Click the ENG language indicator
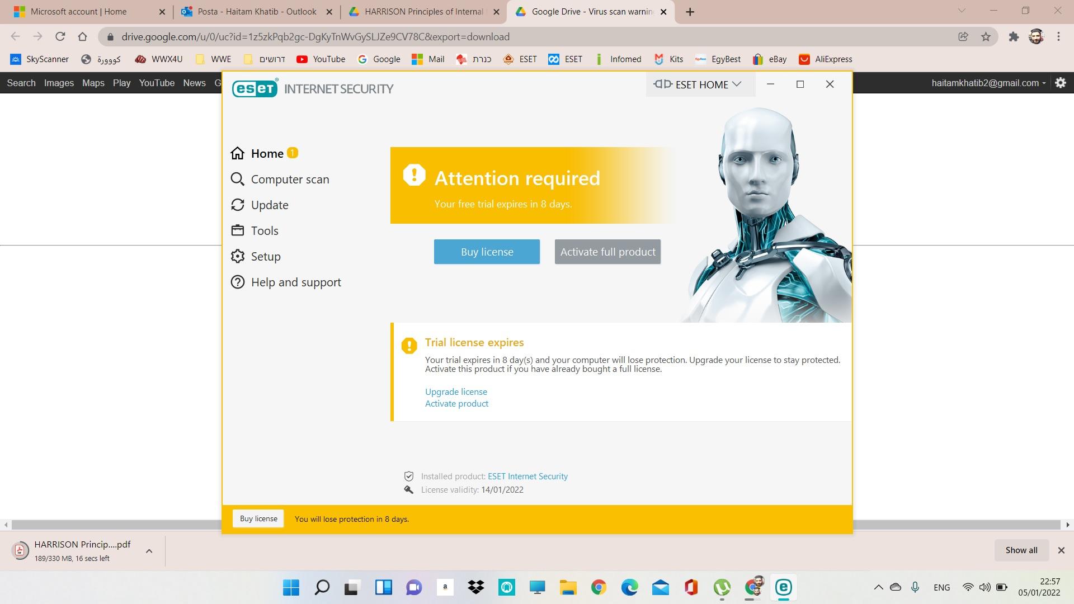This screenshot has height=604, width=1074. pos(941,587)
